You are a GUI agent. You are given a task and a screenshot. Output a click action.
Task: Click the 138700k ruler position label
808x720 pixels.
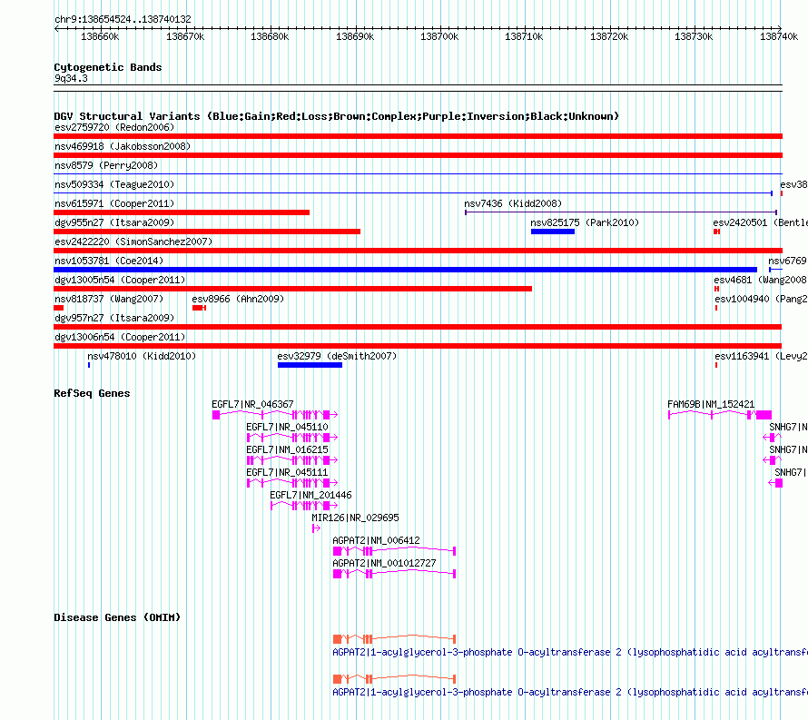point(439,36)
